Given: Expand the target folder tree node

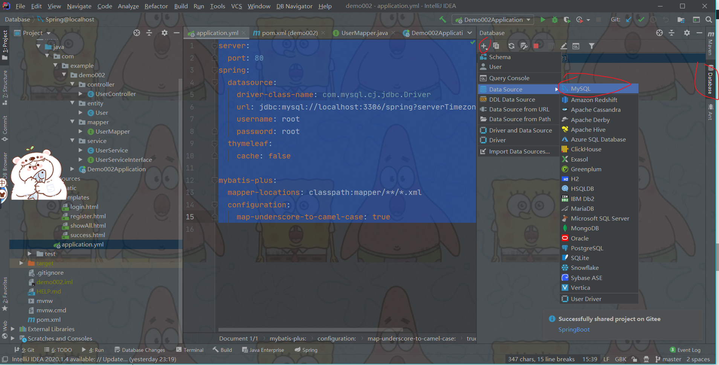Looking at the screenshot, I should [21, 263].
